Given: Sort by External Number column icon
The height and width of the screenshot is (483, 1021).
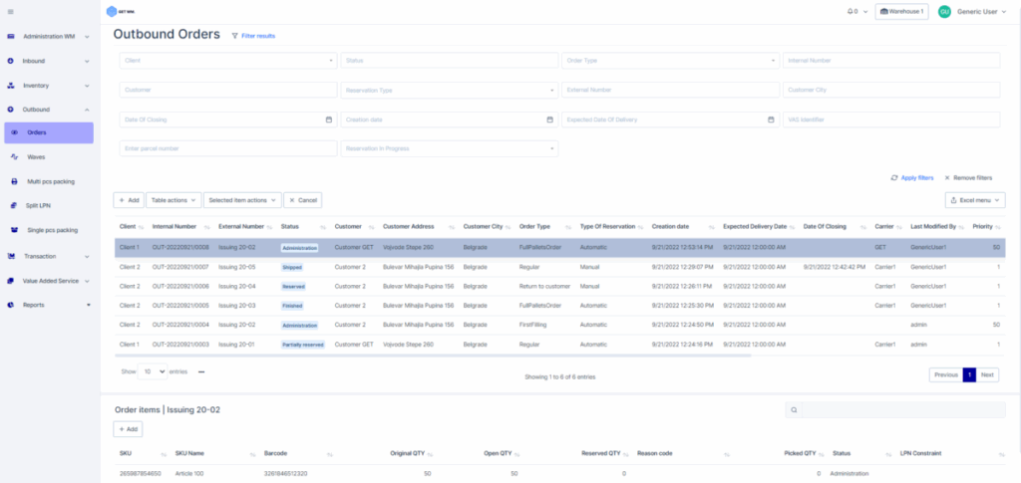Looking at the screenshot, I should (x=269, y=227).
